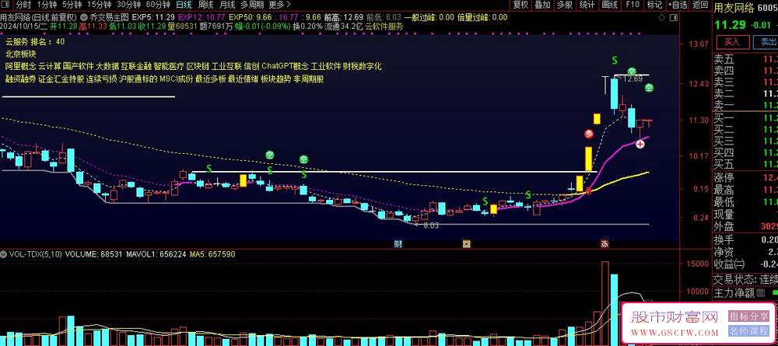Open the 画线 drawing tool
This screenshot has height=346, width=778.
[x=609, y=5]
